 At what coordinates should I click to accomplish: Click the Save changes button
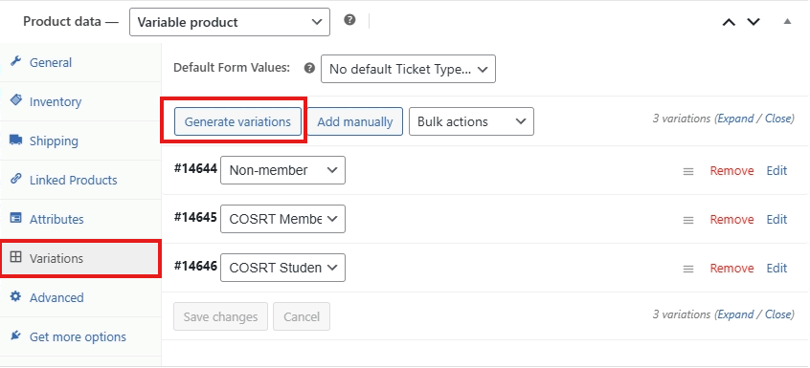(220, 316)
